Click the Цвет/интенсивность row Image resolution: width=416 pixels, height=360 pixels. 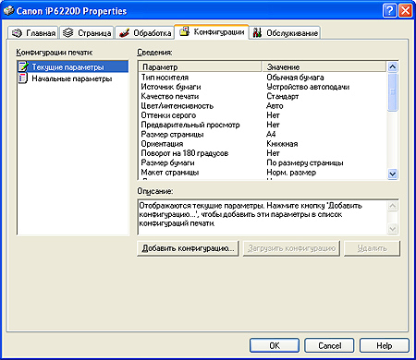click(263, 106)
